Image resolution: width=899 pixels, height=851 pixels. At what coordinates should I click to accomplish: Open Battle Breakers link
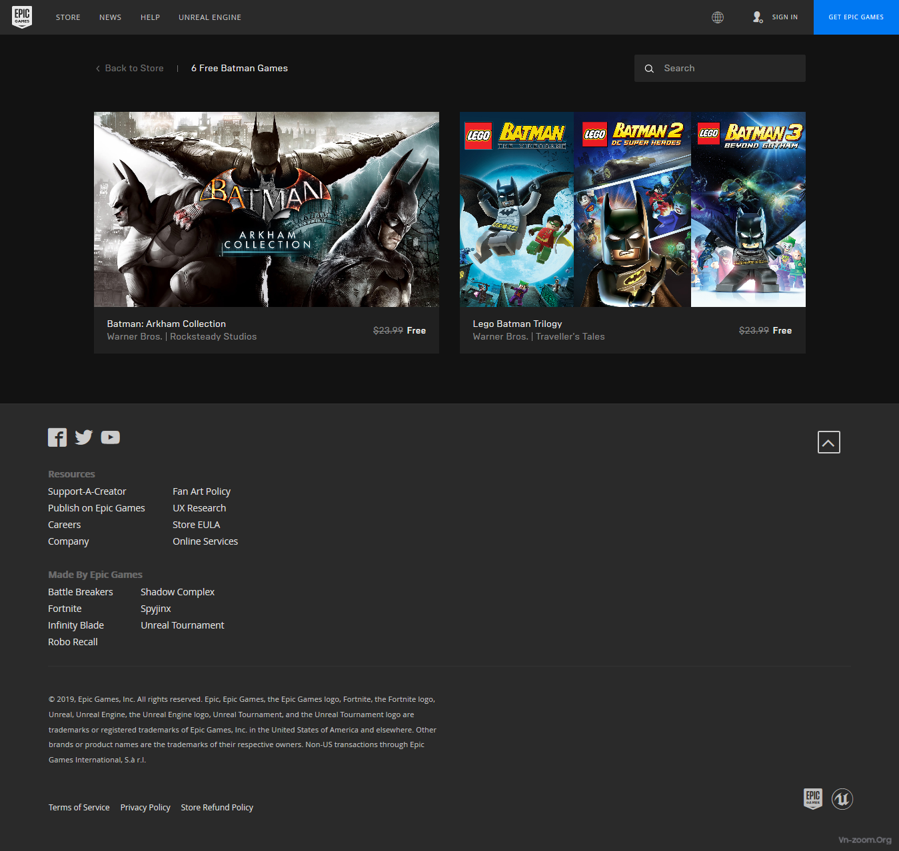(81, 592)
